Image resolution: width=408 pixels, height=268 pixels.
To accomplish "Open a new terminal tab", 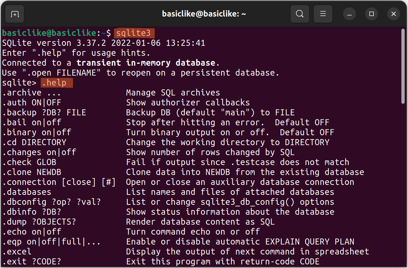I will 15,14.
